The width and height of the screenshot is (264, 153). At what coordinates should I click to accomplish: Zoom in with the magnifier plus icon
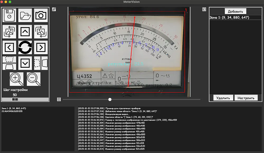click(16, 79)
